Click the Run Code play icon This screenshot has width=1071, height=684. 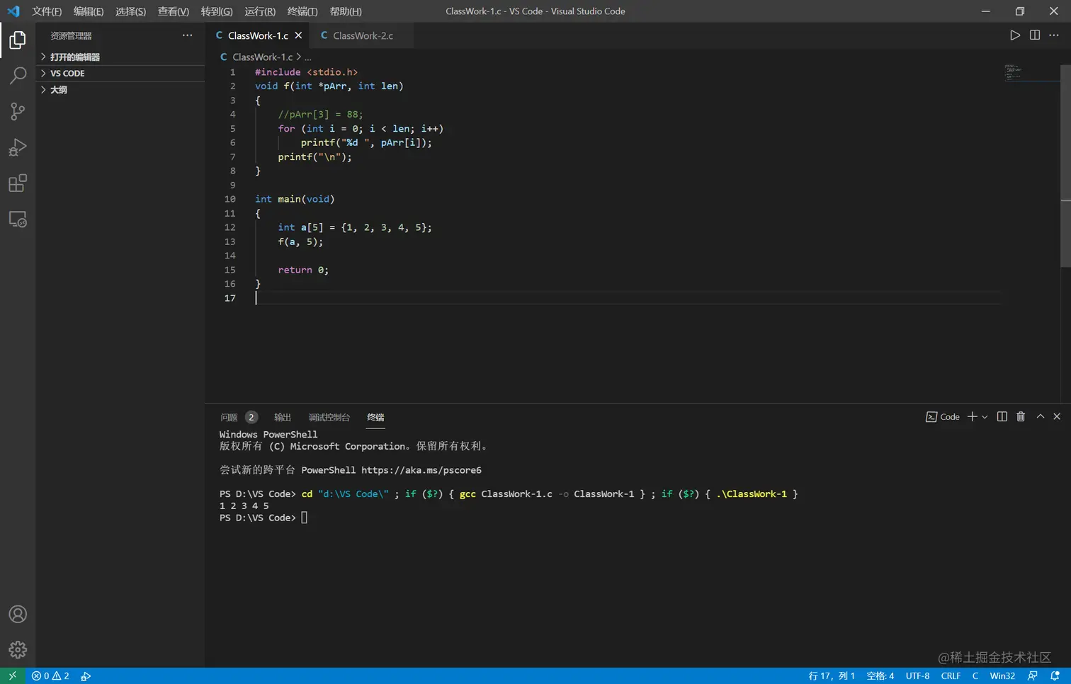click(x=1014, y=35)
